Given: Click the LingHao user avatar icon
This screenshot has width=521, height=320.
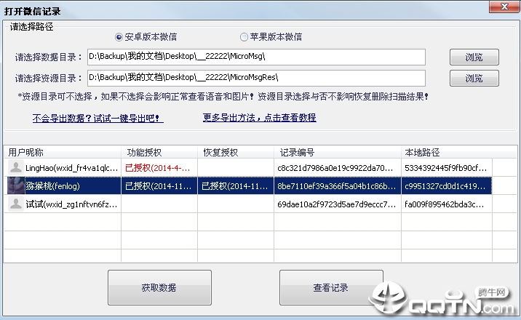Looking at the screenshot, I should (15, 167).
